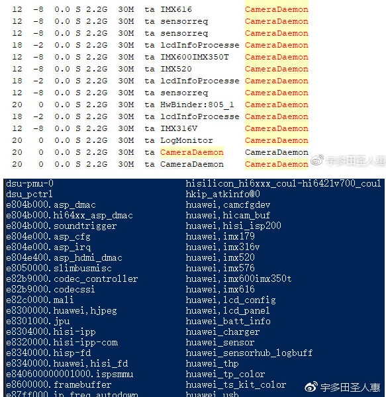Screen dimensions: 386x397
Task: Click the huawei,imx616 device entry
Action: [x=220, y=289]
